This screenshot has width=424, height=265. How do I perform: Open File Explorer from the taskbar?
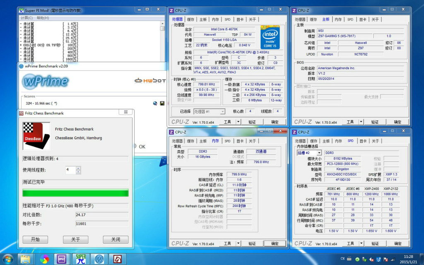[25, 259]
